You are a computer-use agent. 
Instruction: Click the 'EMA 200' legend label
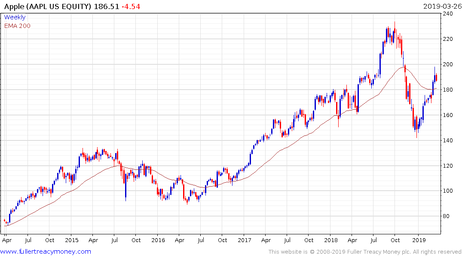coord(17,26)
